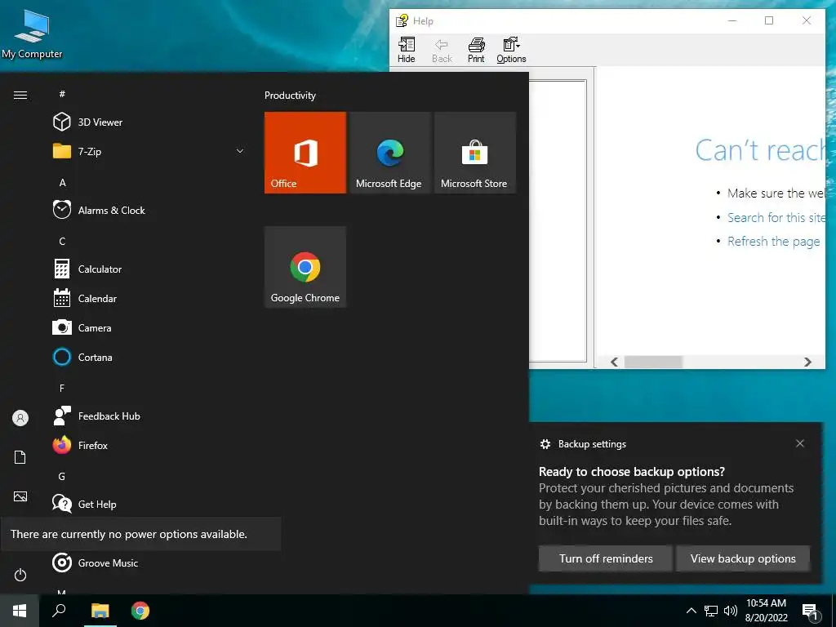Open the Microsoft Store tile
Screen dimensions: 836x627
point(475,153)
